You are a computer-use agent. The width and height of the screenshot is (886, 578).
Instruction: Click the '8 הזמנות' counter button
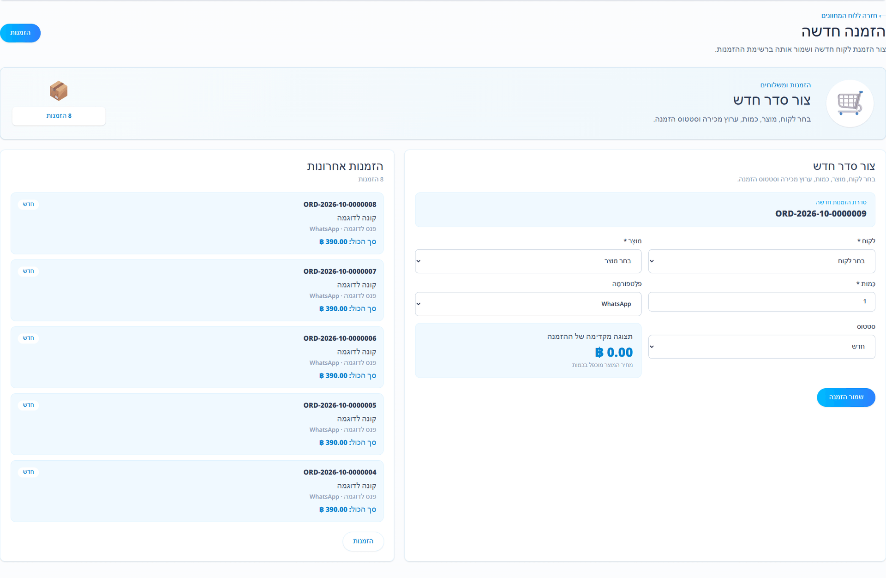click(59, 116)
